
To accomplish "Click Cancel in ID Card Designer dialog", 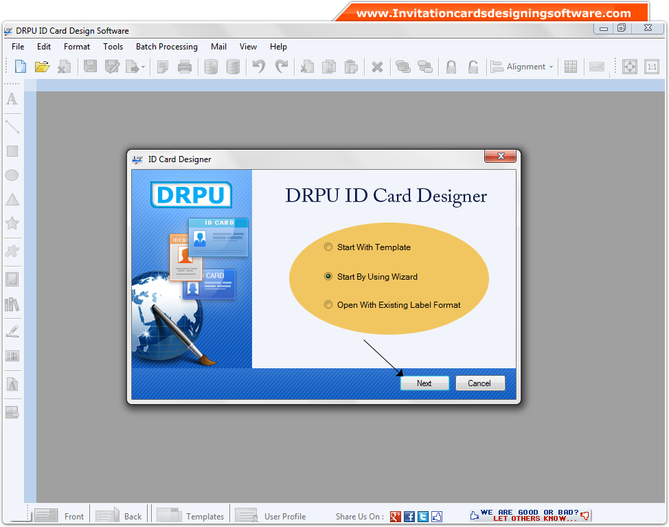I will 479,383.
